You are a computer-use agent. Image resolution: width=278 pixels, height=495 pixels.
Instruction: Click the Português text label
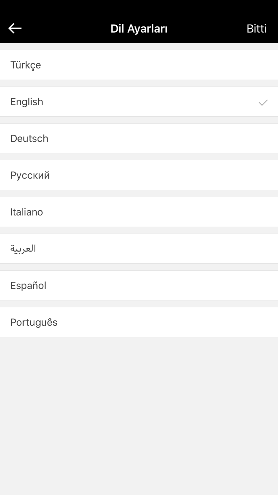coord(34,322)
